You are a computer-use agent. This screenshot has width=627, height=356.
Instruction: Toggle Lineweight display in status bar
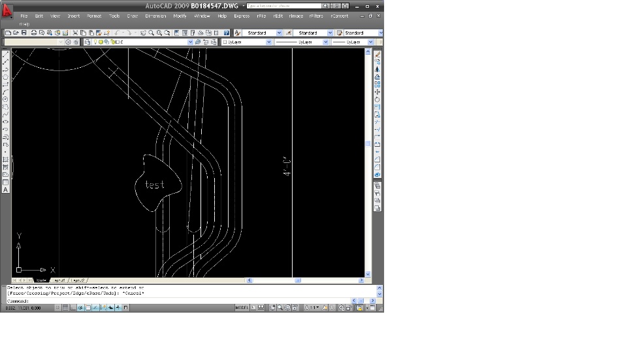[118, 308]
